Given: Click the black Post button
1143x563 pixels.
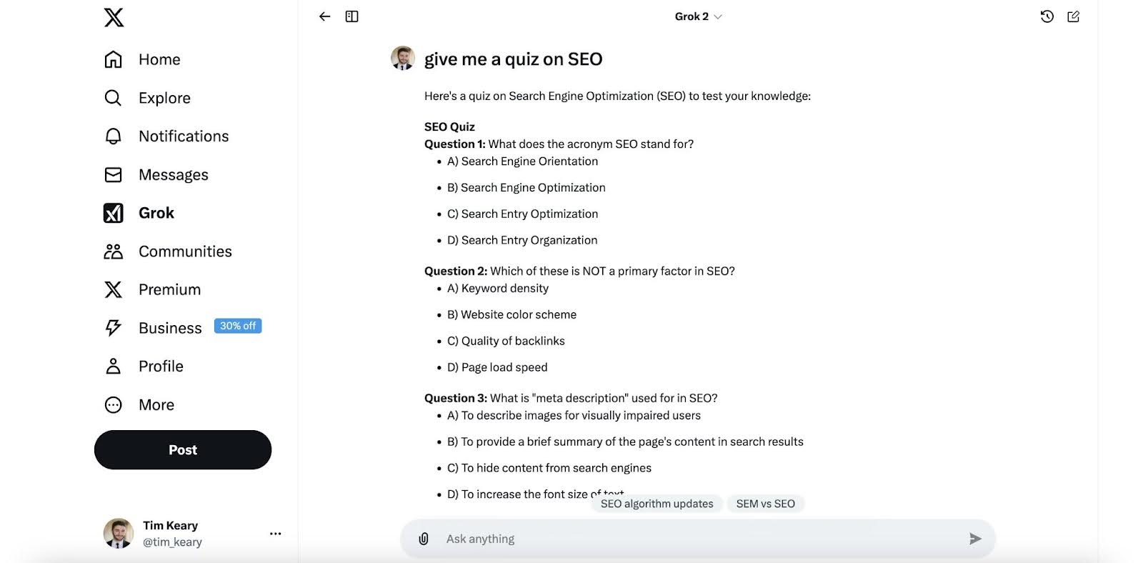Looking at the screenshot, I should click(183, 450).
